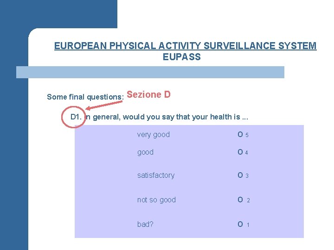Viewport: 334px width, 250px height.
Task: Click the question text about your health
Action: click(x=167, y=117)
